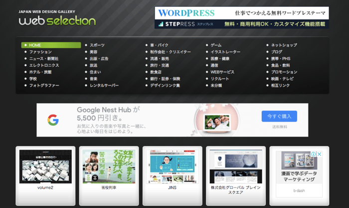Open the スポーツ category
Image resolution: width=349 pixels, height=208 pixels.
click(97, 45)
